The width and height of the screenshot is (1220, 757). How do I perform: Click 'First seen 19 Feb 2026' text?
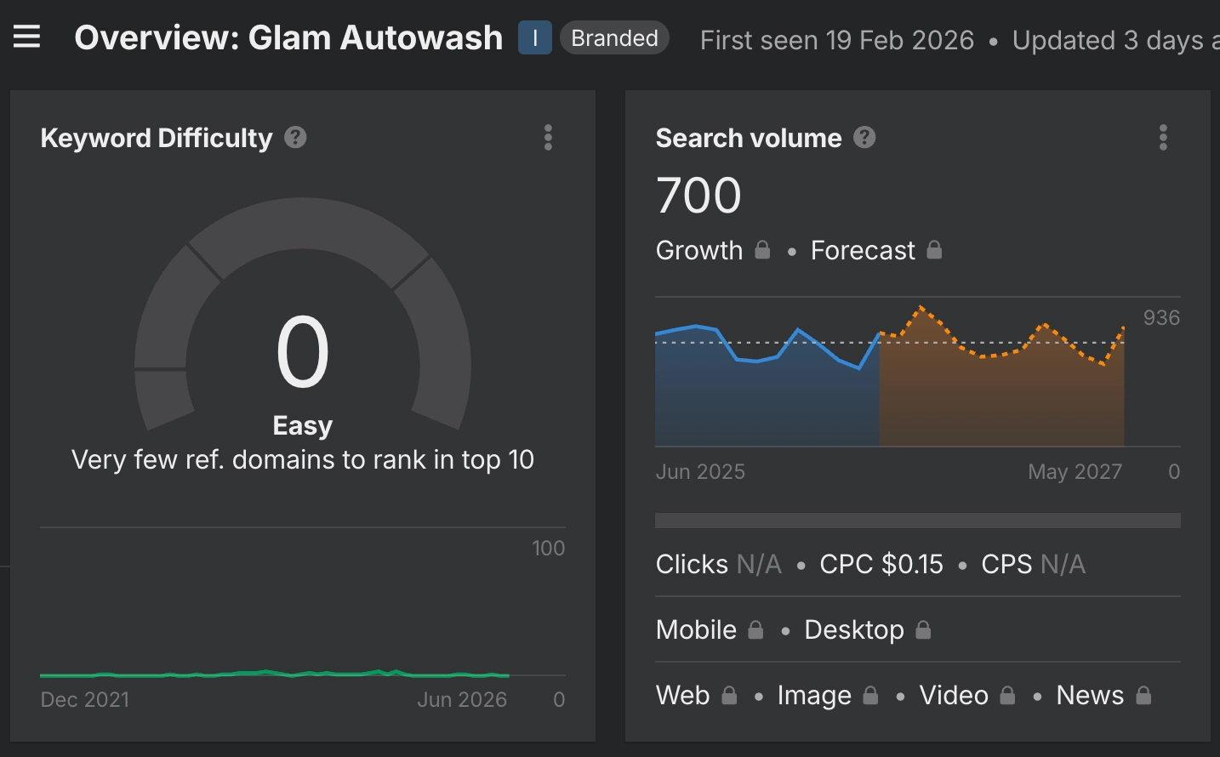click(837, 40)
